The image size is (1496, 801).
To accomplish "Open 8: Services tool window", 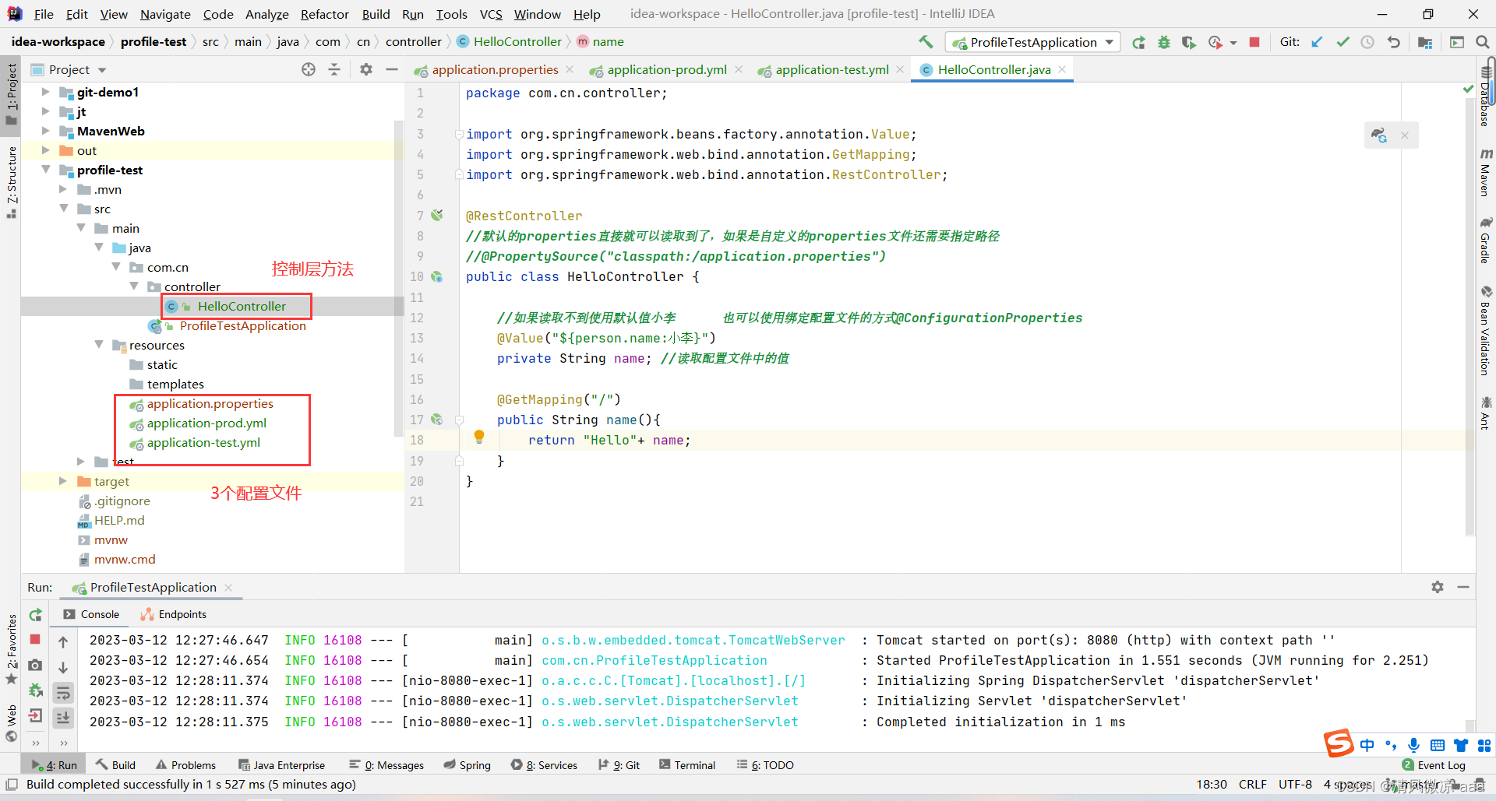I will click(545, 765).
